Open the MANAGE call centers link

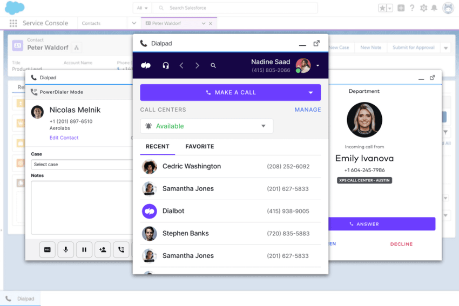(308, 110)
